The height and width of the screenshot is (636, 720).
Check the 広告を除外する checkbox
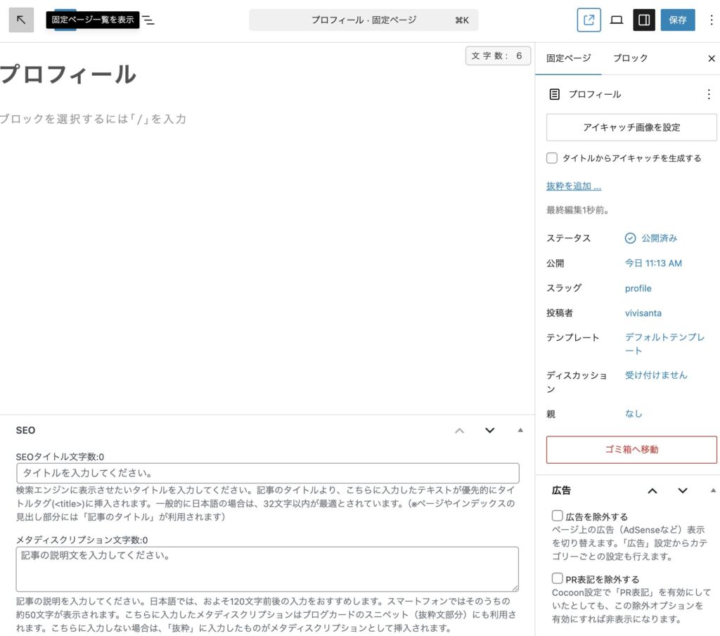(x=558, y=516)
